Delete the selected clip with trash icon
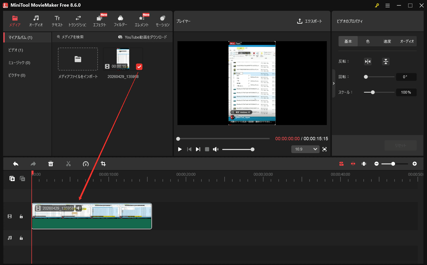The height and width of the screenshot is (265, 427). [51, 164]
